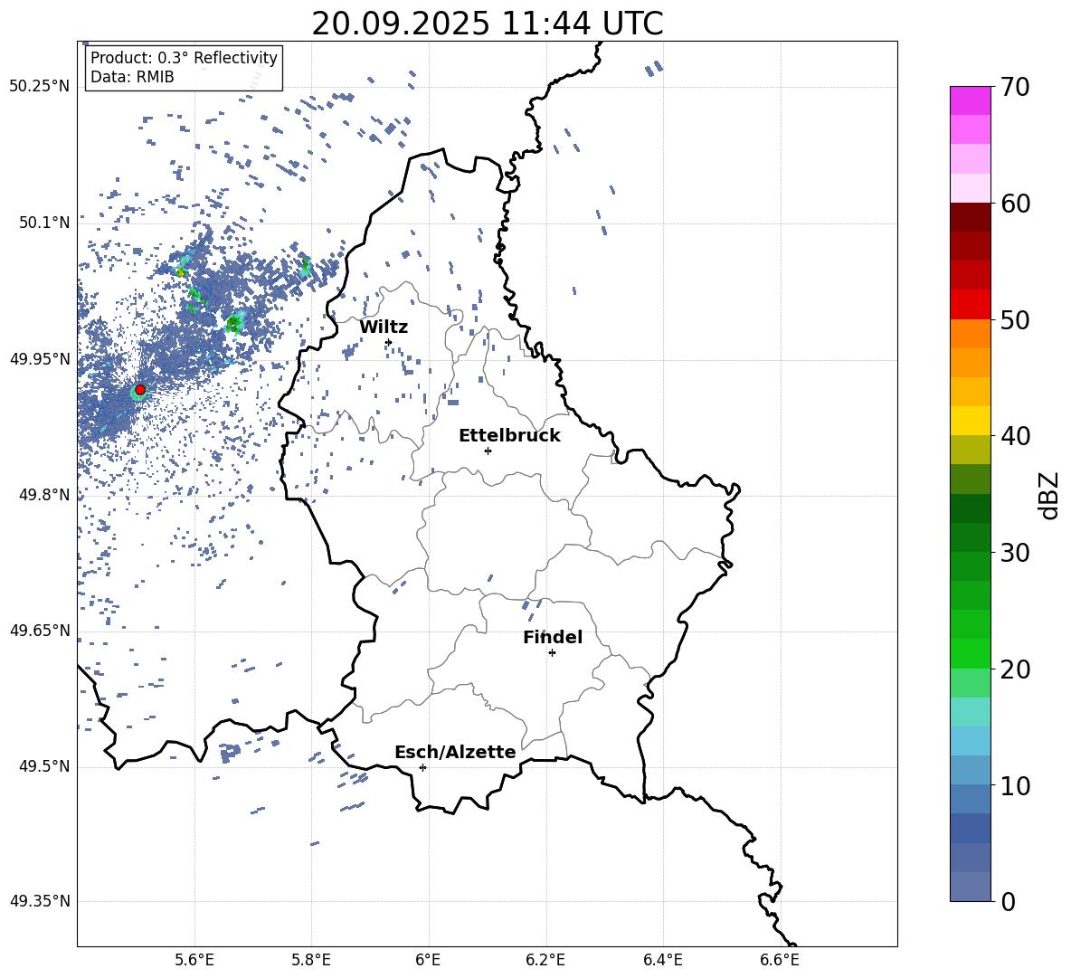Image resolution: width=1071 pixels, height=978 pixels.
Task: Click the dBZ colorbar axis label
Action: [x=1048, y=495]
